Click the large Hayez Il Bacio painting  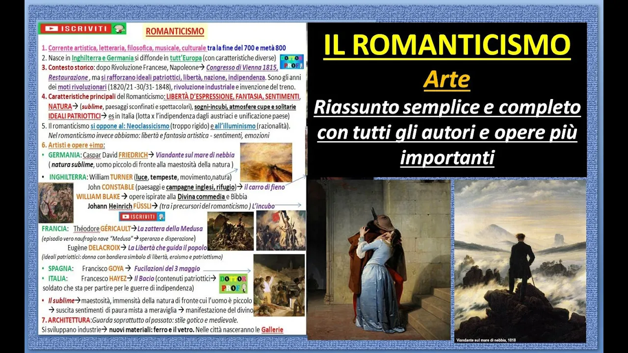click(379, 259)
